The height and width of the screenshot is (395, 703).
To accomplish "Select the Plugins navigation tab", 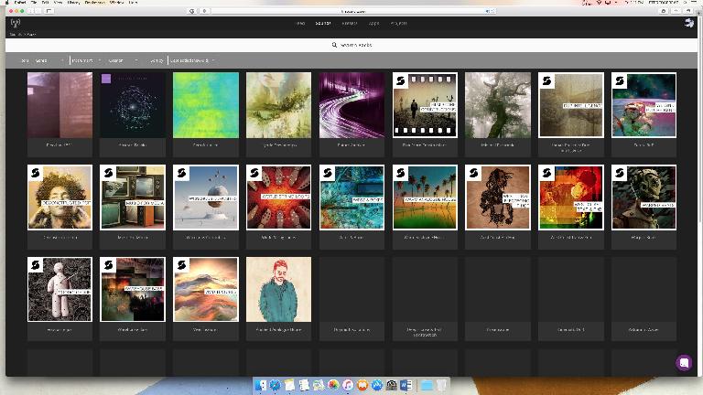I will pyautogui.click(x=350, y=23).
